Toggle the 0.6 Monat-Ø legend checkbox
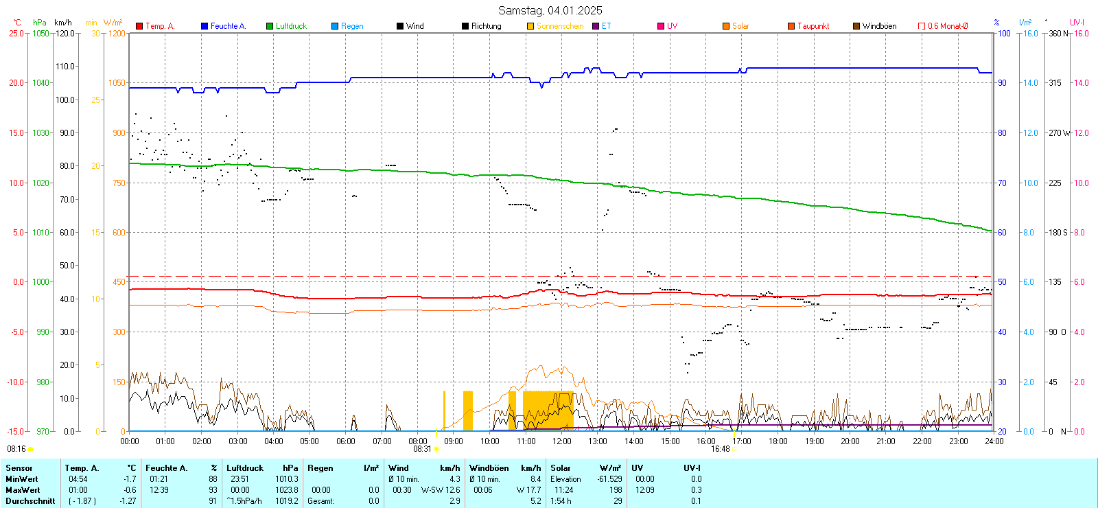Screen dimensions: 1098x508 (x=922, y=26)
